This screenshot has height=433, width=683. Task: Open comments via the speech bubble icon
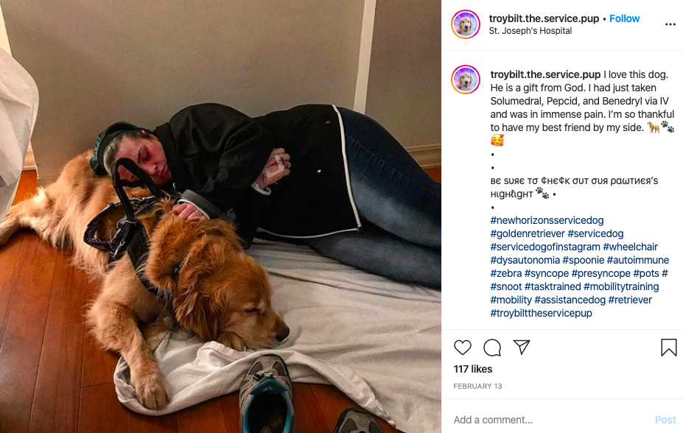[492, 348]
